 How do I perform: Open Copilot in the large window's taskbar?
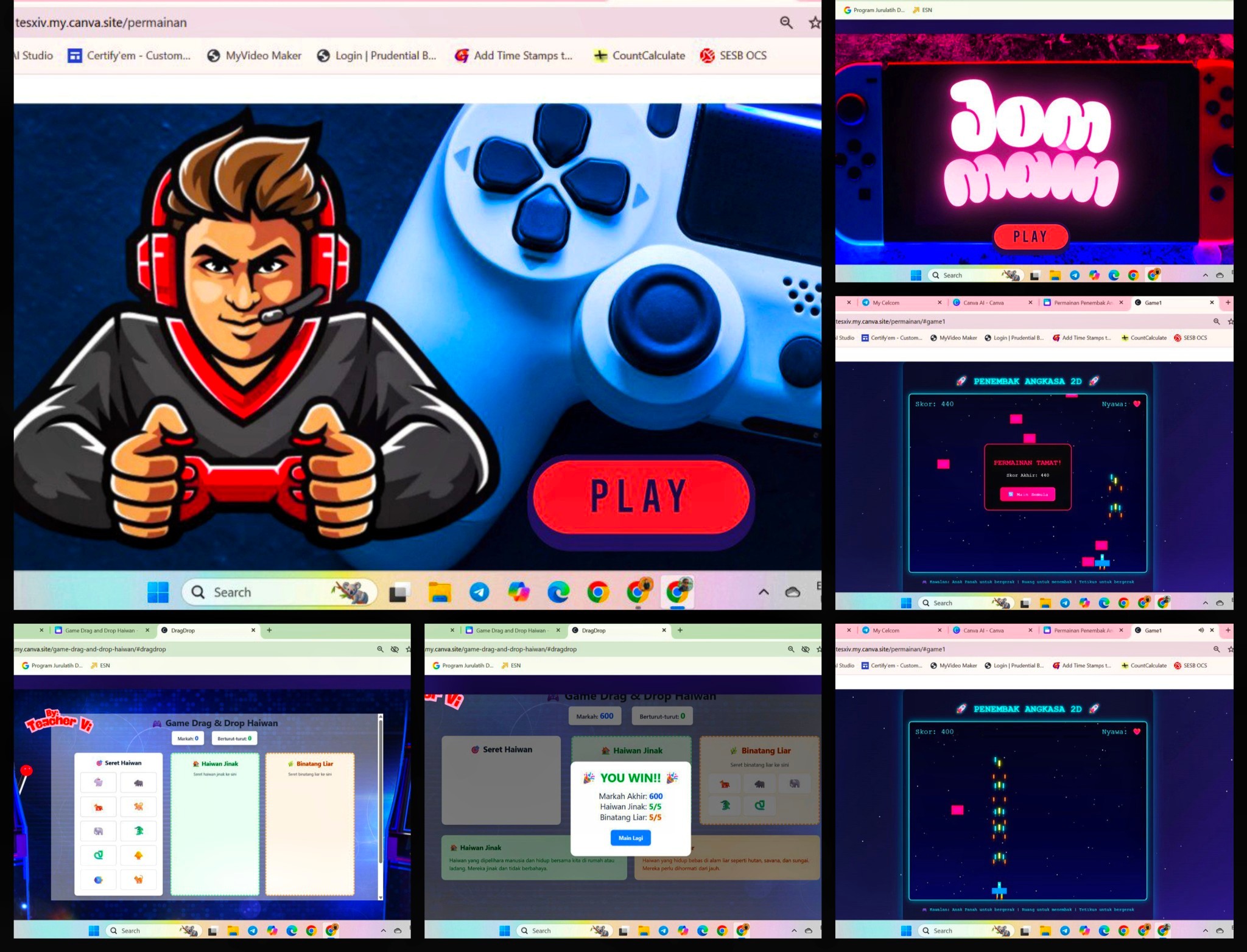[519, 592]
